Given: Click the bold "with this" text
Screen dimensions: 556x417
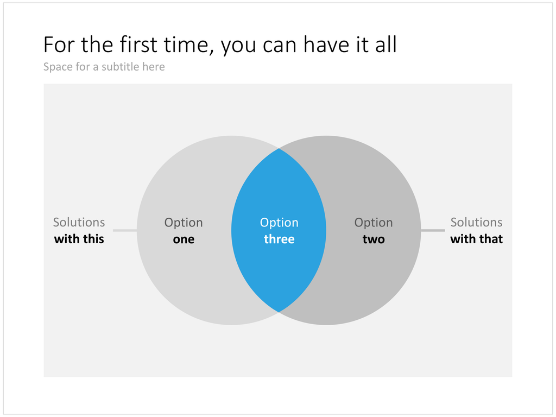Looking at the screenshot, I should pos(79,239).
